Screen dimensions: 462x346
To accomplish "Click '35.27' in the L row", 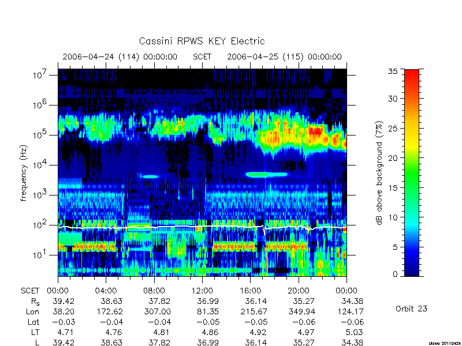I will [304, 343].
